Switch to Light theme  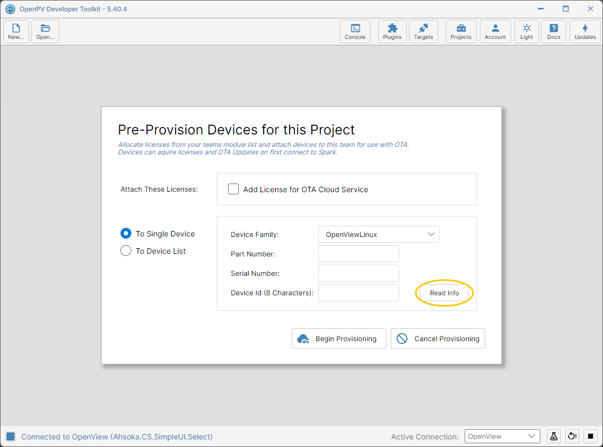pos(527,31)
